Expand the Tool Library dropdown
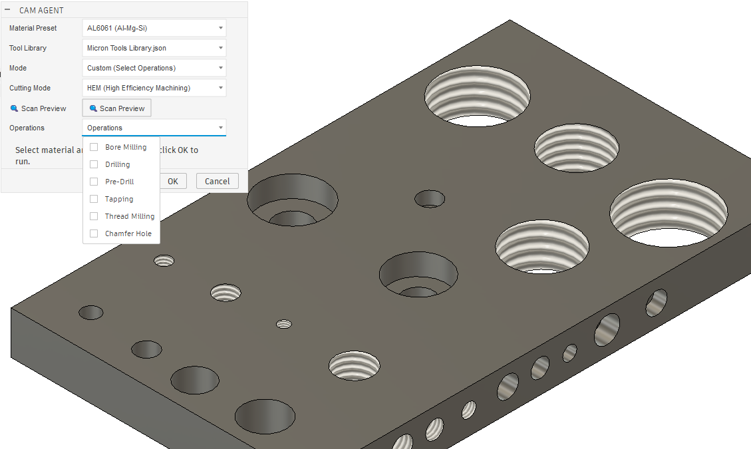The height and width of the screenshot is (449, 751). point(154,48)
